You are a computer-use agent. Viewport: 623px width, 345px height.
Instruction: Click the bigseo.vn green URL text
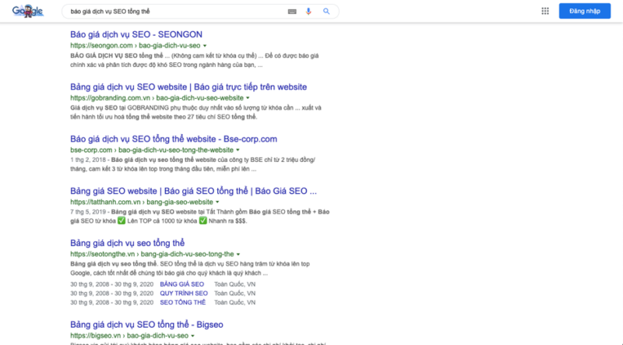(129, 336)
